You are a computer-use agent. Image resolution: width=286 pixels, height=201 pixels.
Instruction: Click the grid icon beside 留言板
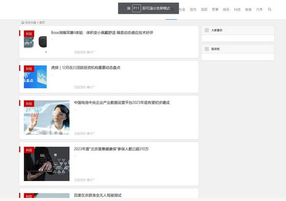tap(207, 49)
